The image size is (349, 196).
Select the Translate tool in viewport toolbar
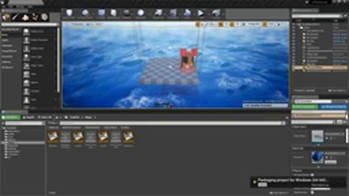(198, 24)
